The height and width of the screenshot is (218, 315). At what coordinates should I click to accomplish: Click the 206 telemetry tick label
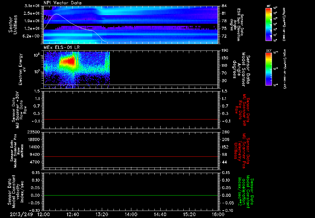pyautogui.click(x=225, y=139)
